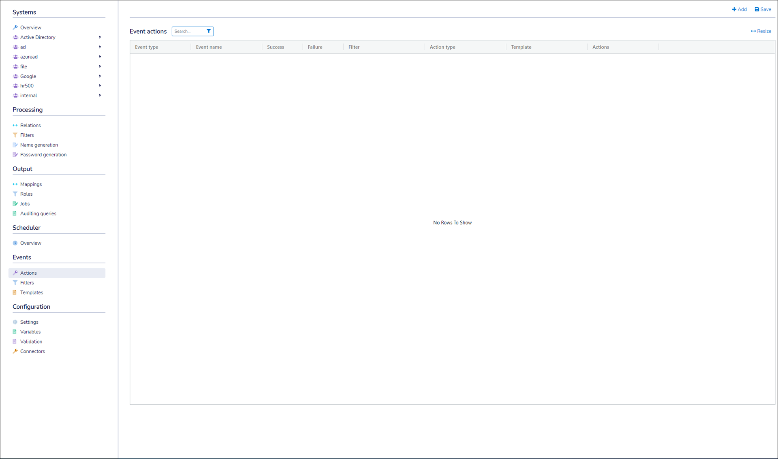Click the wrench icon next to Connectors

pyautogui.click(x=15, y=351)
